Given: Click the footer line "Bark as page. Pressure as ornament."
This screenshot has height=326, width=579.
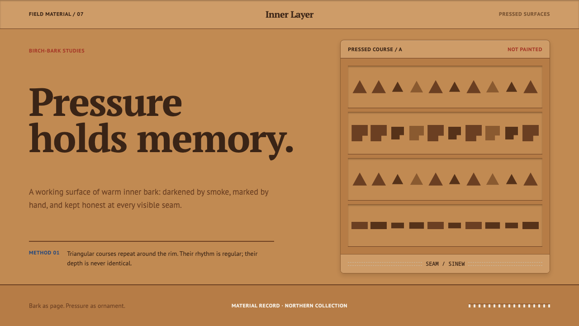Looking at the screenshot, I should pyautogui.click(x=77, y=306).
